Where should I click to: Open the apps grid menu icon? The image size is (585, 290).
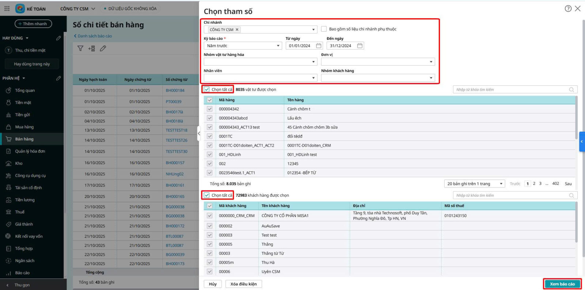7,8
